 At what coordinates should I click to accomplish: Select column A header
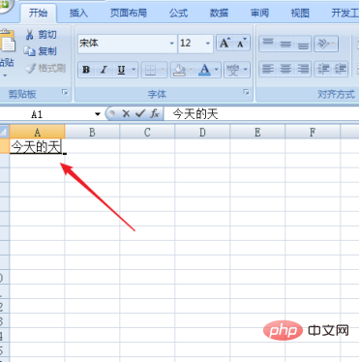click(37, 132)
